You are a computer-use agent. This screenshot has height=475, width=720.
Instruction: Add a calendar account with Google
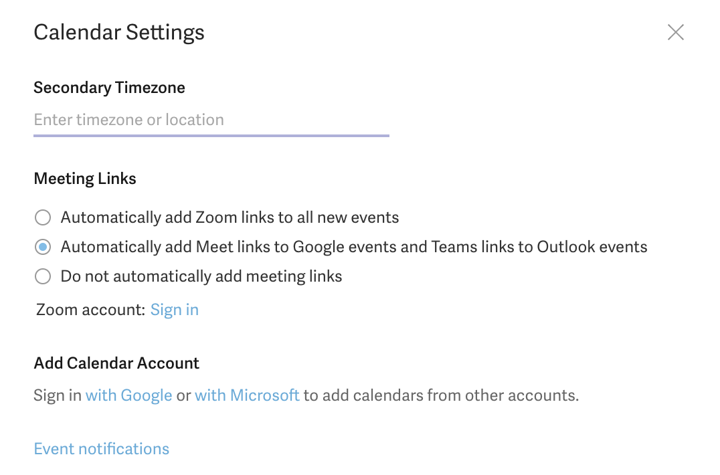pos(129,395)
